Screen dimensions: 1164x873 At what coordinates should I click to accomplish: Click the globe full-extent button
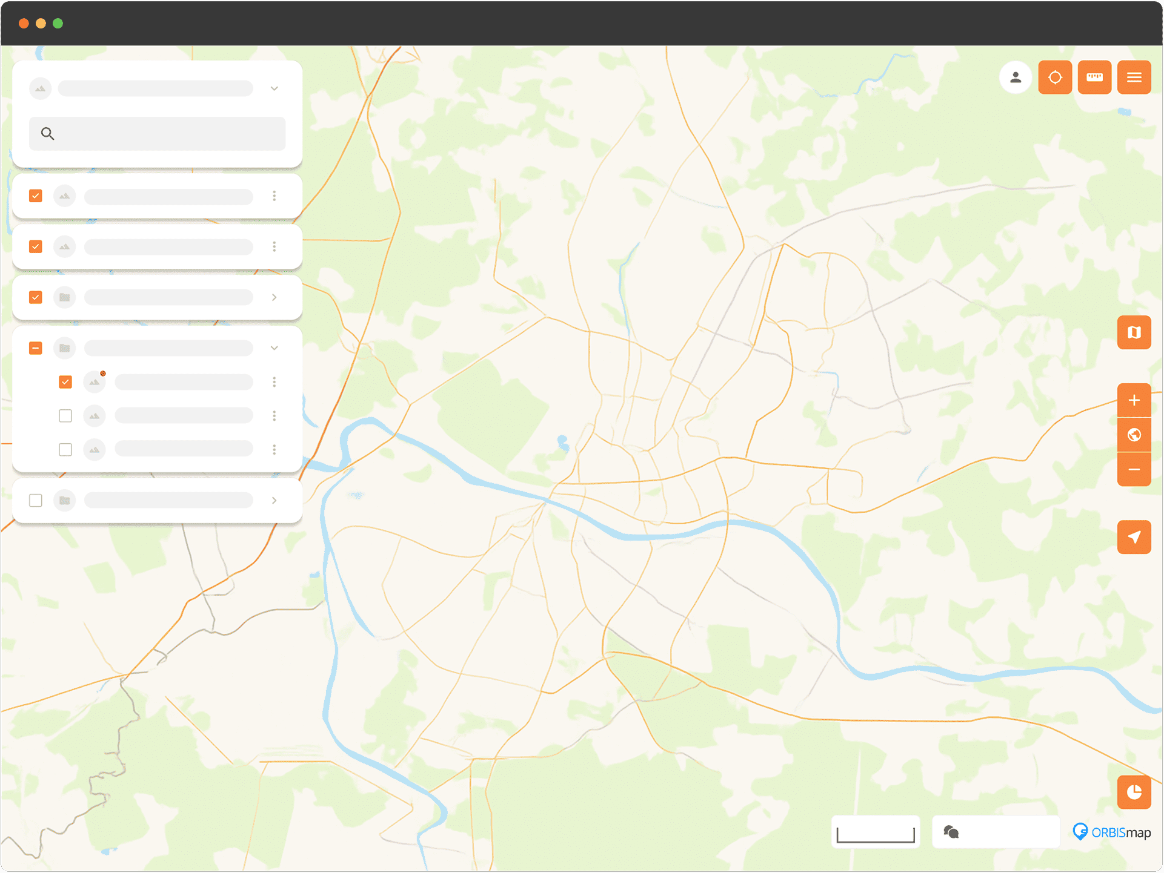pos(1134,435)
